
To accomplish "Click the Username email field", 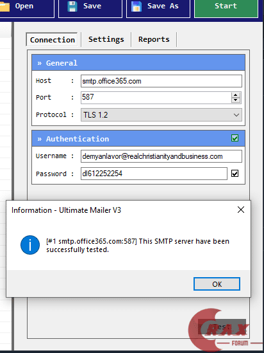I will pos(161,156).
